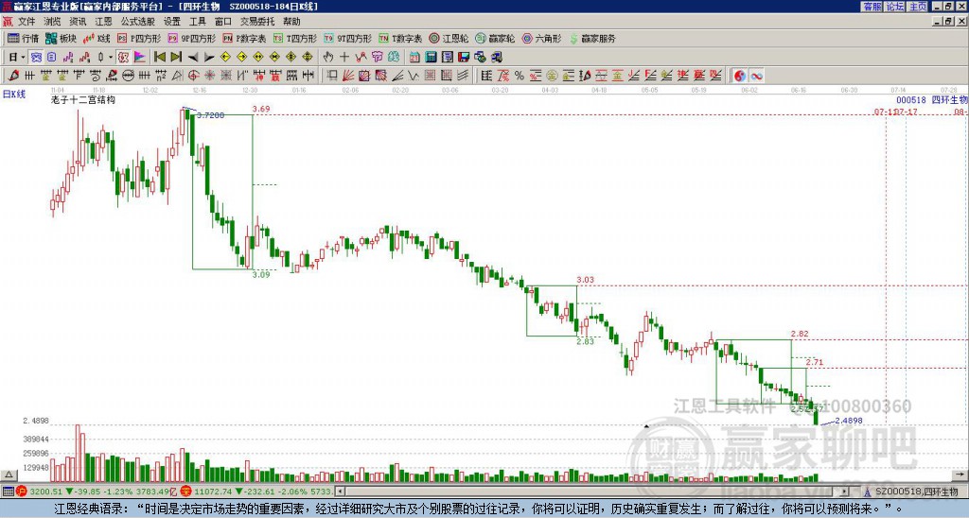Screen dimensions: 969x518
Task: Click the red pencil drawing tool
Action: pos(13,76)
